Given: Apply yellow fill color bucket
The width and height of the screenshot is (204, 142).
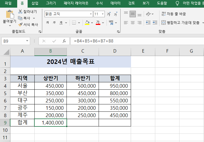Looking at the screenshot, I should (87, 23).
